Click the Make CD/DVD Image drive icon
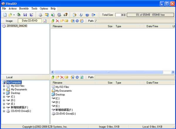Screen dimensions: 176x129 pyautogui.click(x=40, y=15)
